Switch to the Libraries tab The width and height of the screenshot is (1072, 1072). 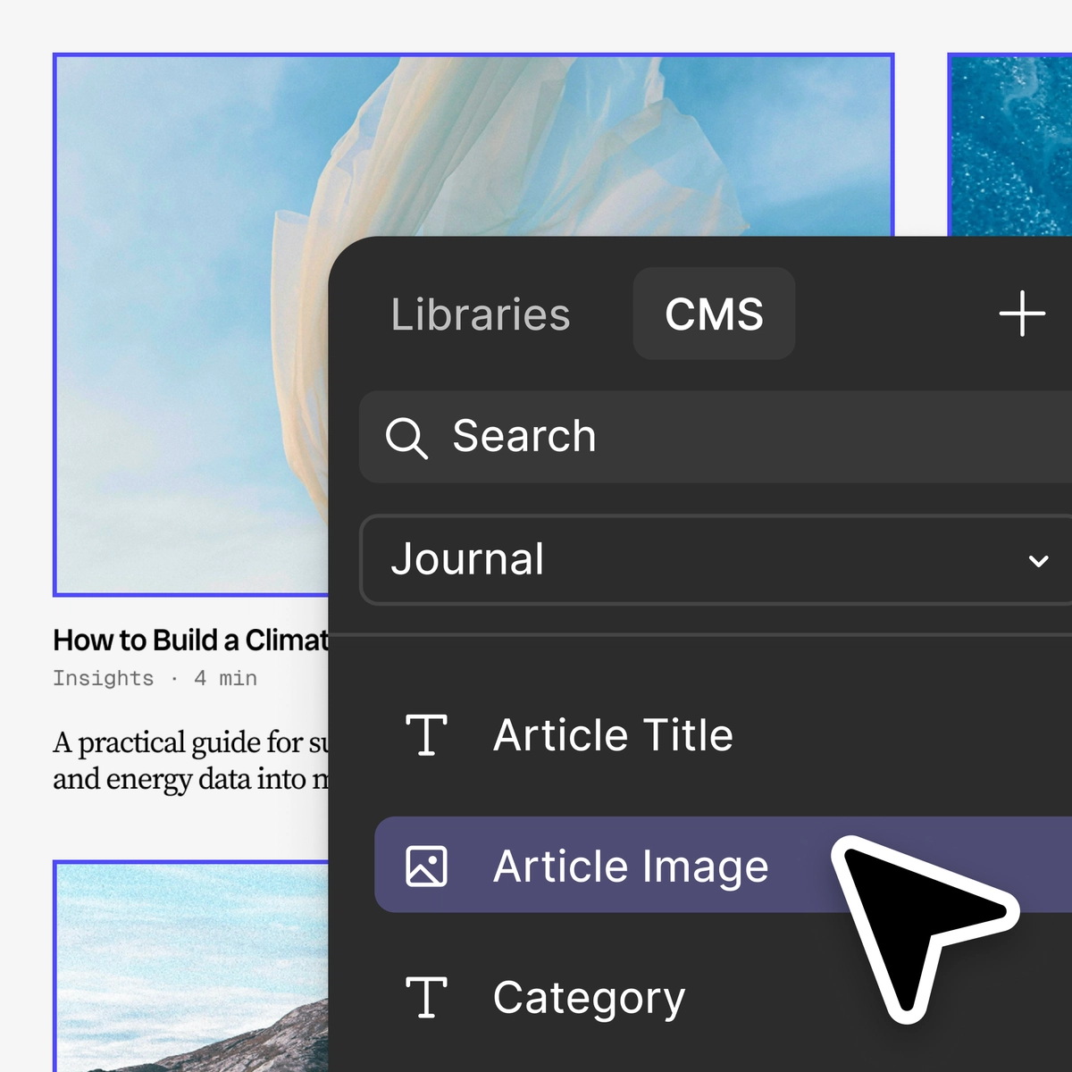[480, 314]
